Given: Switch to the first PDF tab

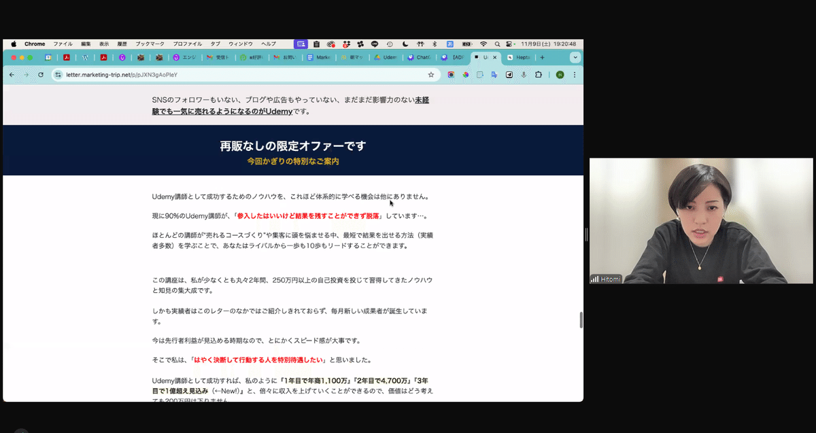Looking at the screenshot, I should [x=67, y=58].
